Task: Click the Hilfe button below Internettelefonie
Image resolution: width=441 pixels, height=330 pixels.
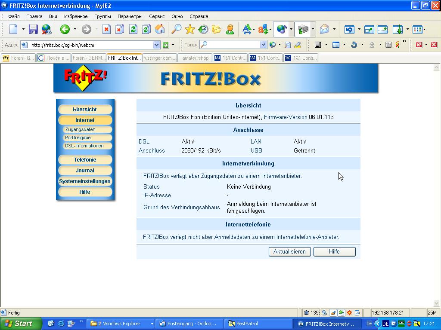Action: [334, 252]
